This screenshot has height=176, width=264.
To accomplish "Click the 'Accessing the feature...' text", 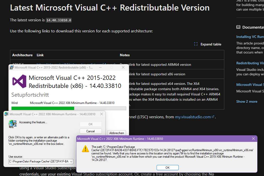I will coord(33,122).
